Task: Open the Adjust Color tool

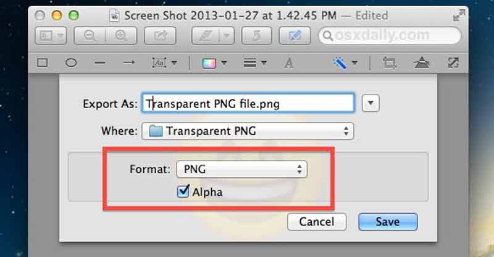Action: (x=422, y=62)
